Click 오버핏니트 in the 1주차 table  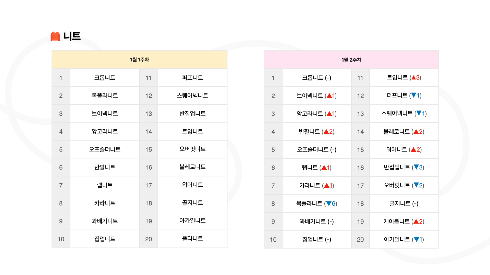pyautogui.click(x=192, y=149)
